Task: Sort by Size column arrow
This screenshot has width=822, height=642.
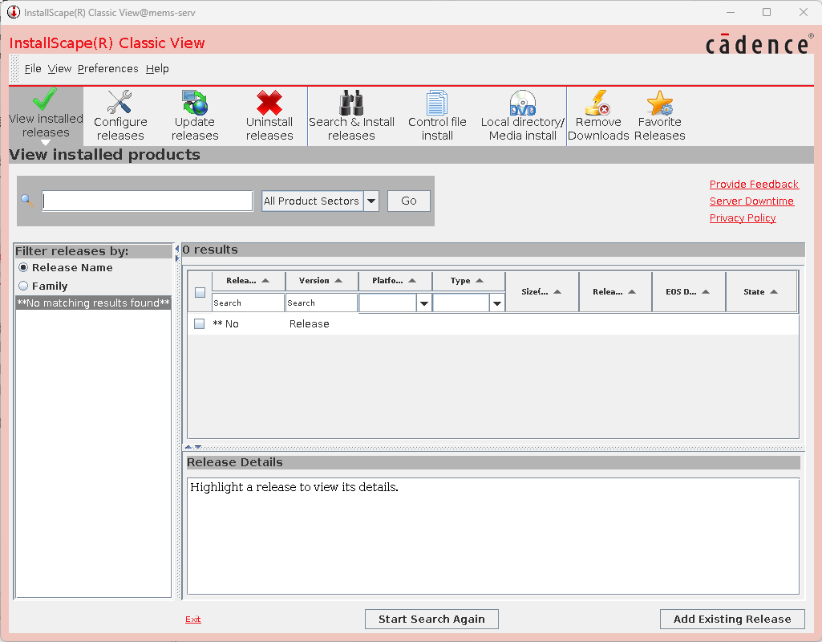Action: click(558, 291)
